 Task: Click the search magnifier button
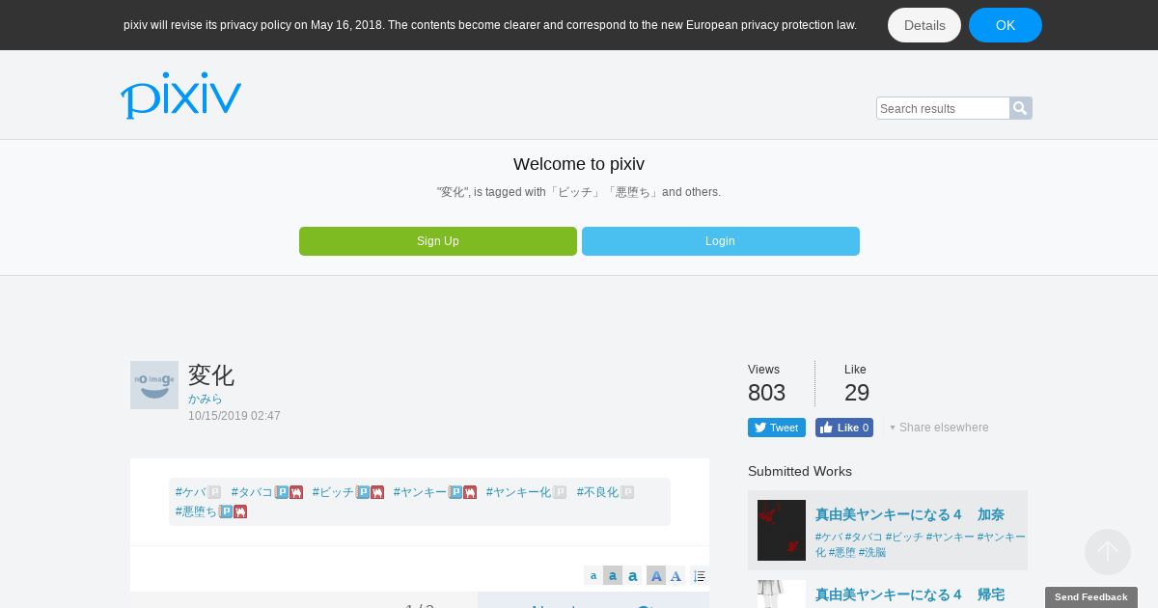pyautogui.click(x=1021, y=108)
